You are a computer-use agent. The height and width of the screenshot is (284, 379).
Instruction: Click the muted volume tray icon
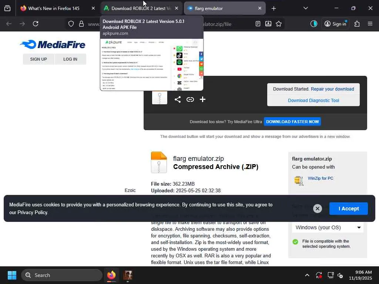pos(341,275)
